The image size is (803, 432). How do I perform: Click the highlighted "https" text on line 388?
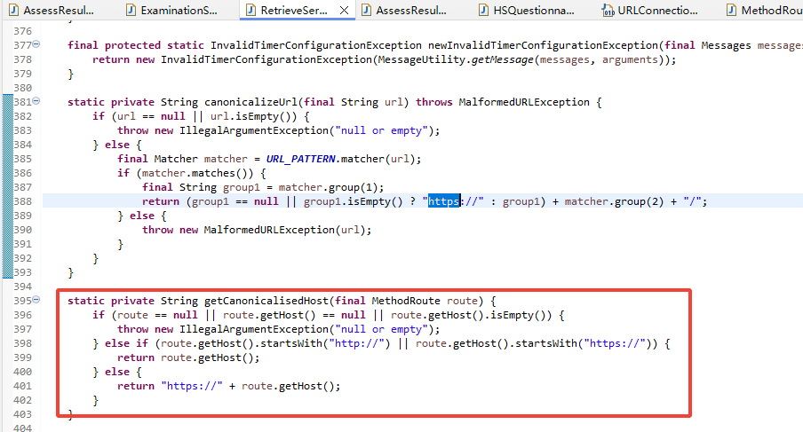443,201
